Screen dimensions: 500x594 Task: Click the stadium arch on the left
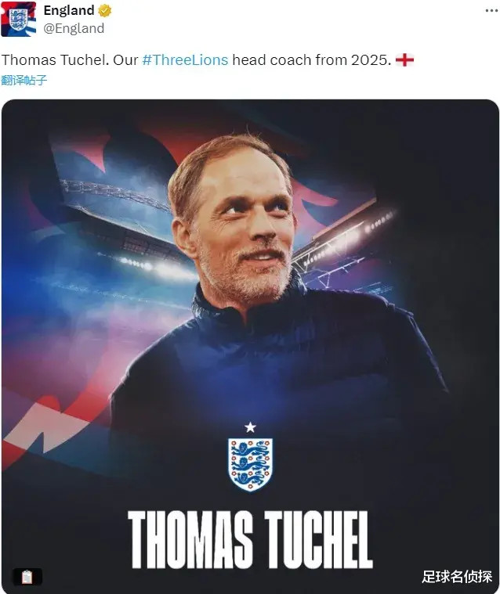click(x=114, y=193)
